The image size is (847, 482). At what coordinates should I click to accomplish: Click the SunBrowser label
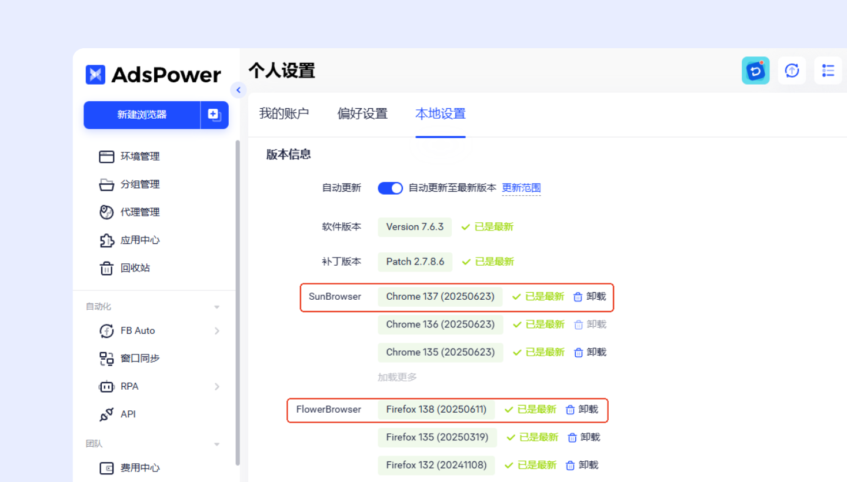click(335, 297)
